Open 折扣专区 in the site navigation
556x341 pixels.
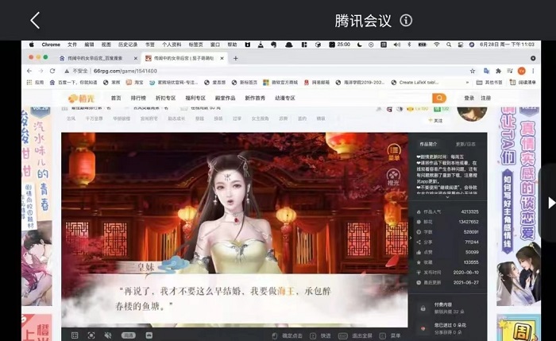coord(165,98)
